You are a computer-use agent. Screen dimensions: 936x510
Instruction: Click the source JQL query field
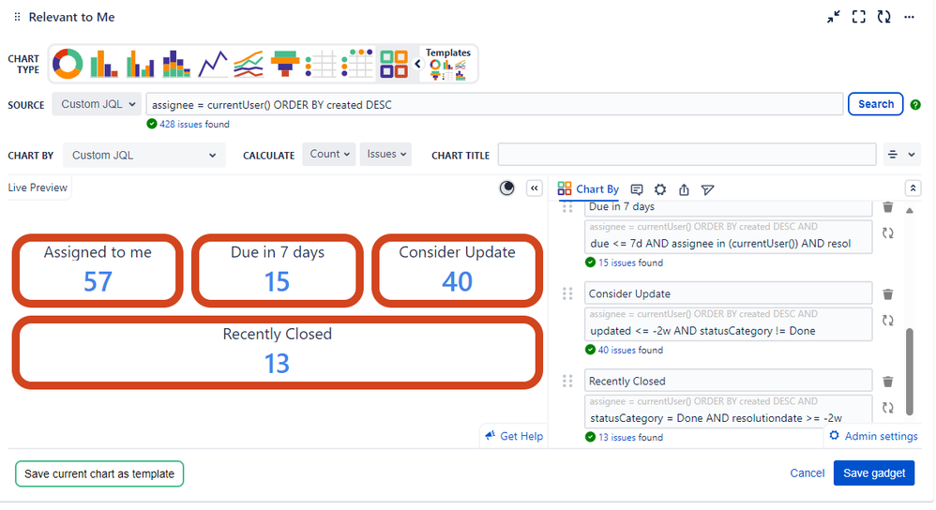pyautogui.click(x=494, y=104)
